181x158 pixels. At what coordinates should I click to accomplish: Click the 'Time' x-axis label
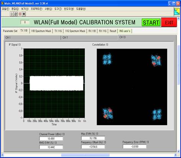point(54,124)
